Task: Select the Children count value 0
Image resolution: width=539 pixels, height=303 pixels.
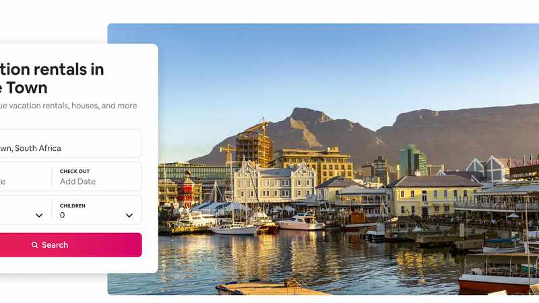Action: pyautogui.click(x=63, y=215)
